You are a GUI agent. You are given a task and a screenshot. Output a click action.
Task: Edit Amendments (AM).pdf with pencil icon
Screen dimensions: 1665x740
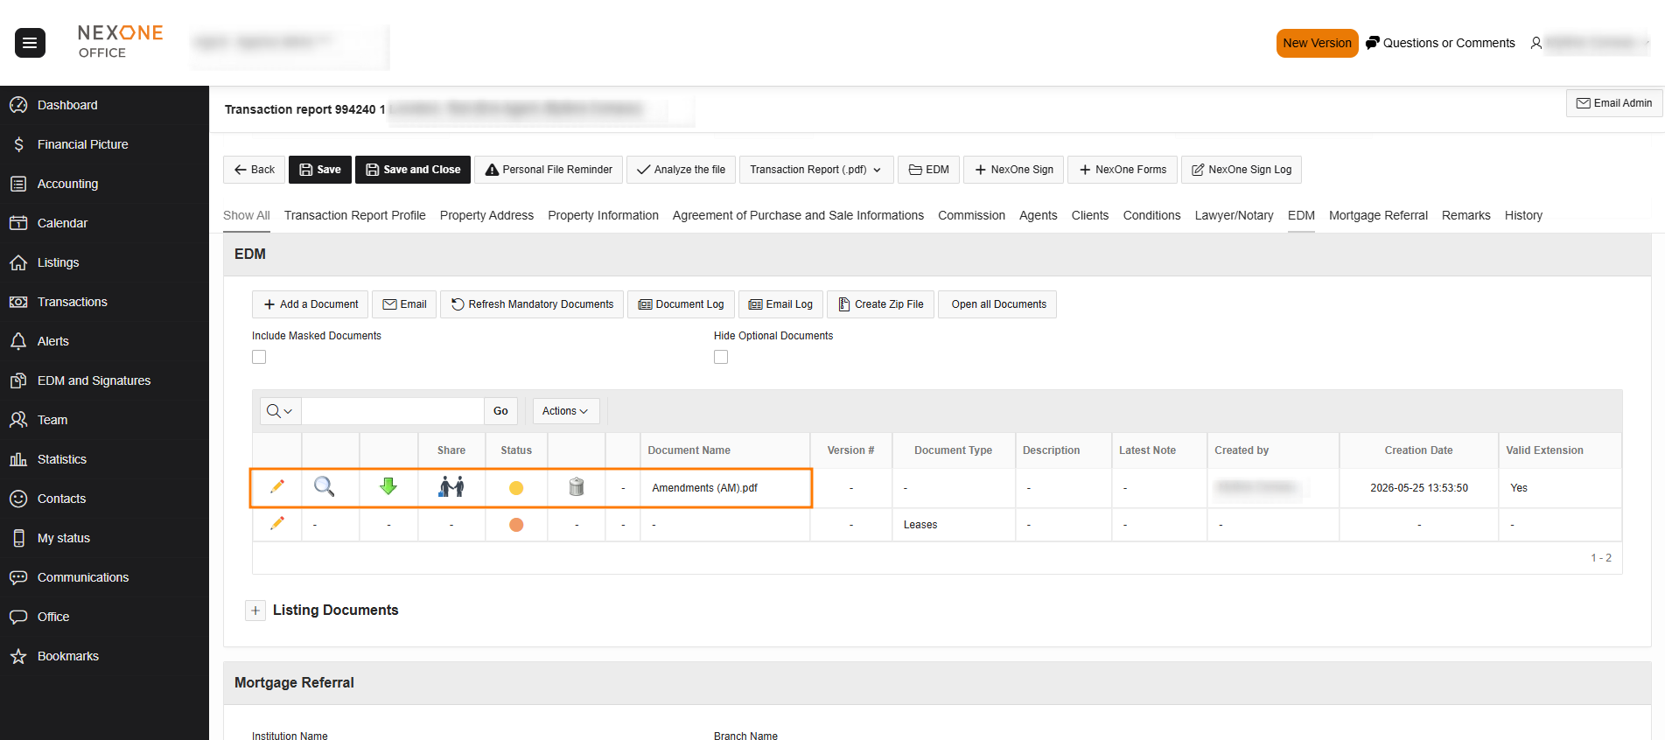277,486
